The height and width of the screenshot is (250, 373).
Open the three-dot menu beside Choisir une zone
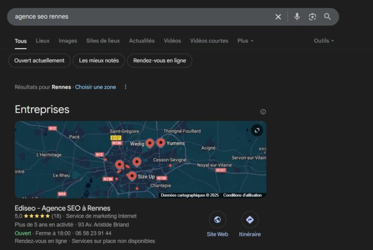(126, 87)
